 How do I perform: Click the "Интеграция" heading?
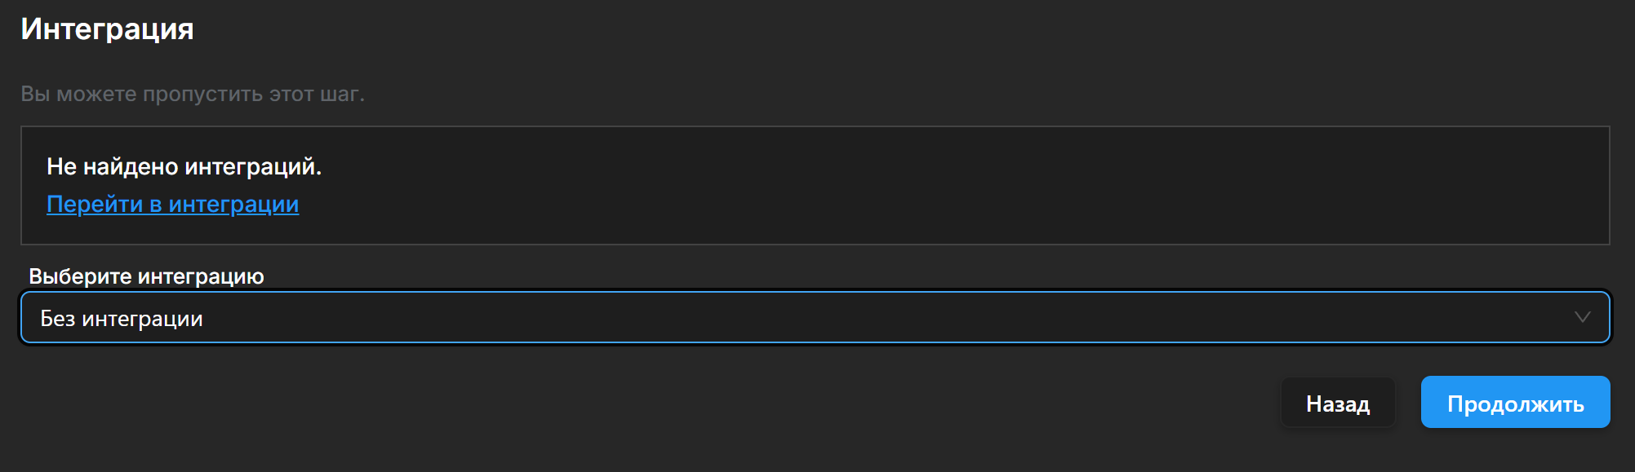pyautogui.click(x=107, y=29)
